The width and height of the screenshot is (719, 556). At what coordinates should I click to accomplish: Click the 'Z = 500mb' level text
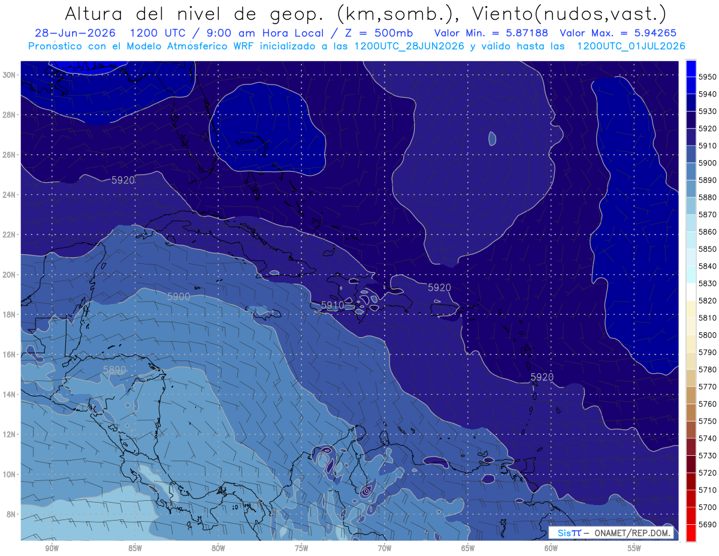[x=379, y=34]
